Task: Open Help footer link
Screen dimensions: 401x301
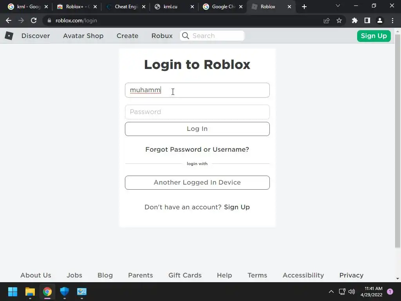Action: (x=224, y=275)
